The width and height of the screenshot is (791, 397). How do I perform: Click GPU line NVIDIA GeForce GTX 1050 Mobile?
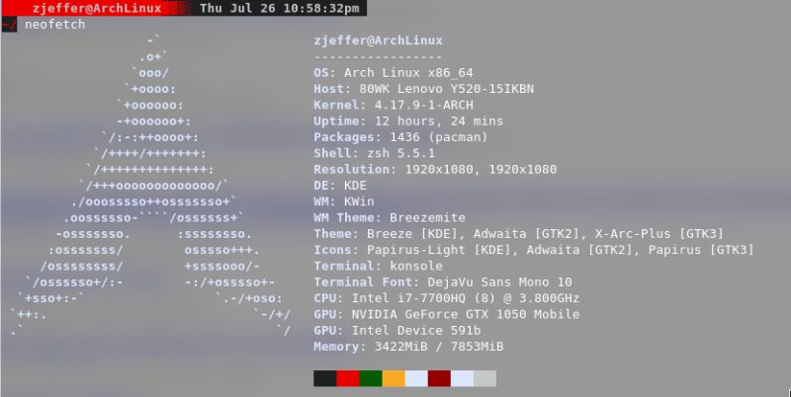[447, 314]
